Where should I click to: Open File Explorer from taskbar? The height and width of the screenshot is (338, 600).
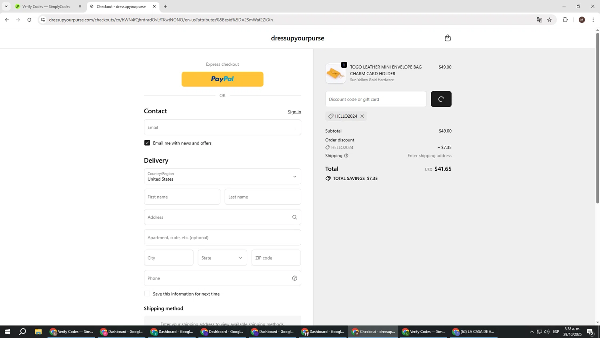point(38,332)
